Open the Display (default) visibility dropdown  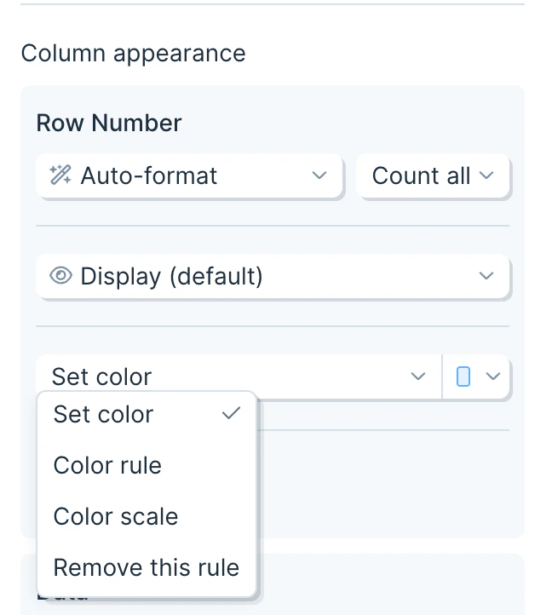(x=273, y=277)
